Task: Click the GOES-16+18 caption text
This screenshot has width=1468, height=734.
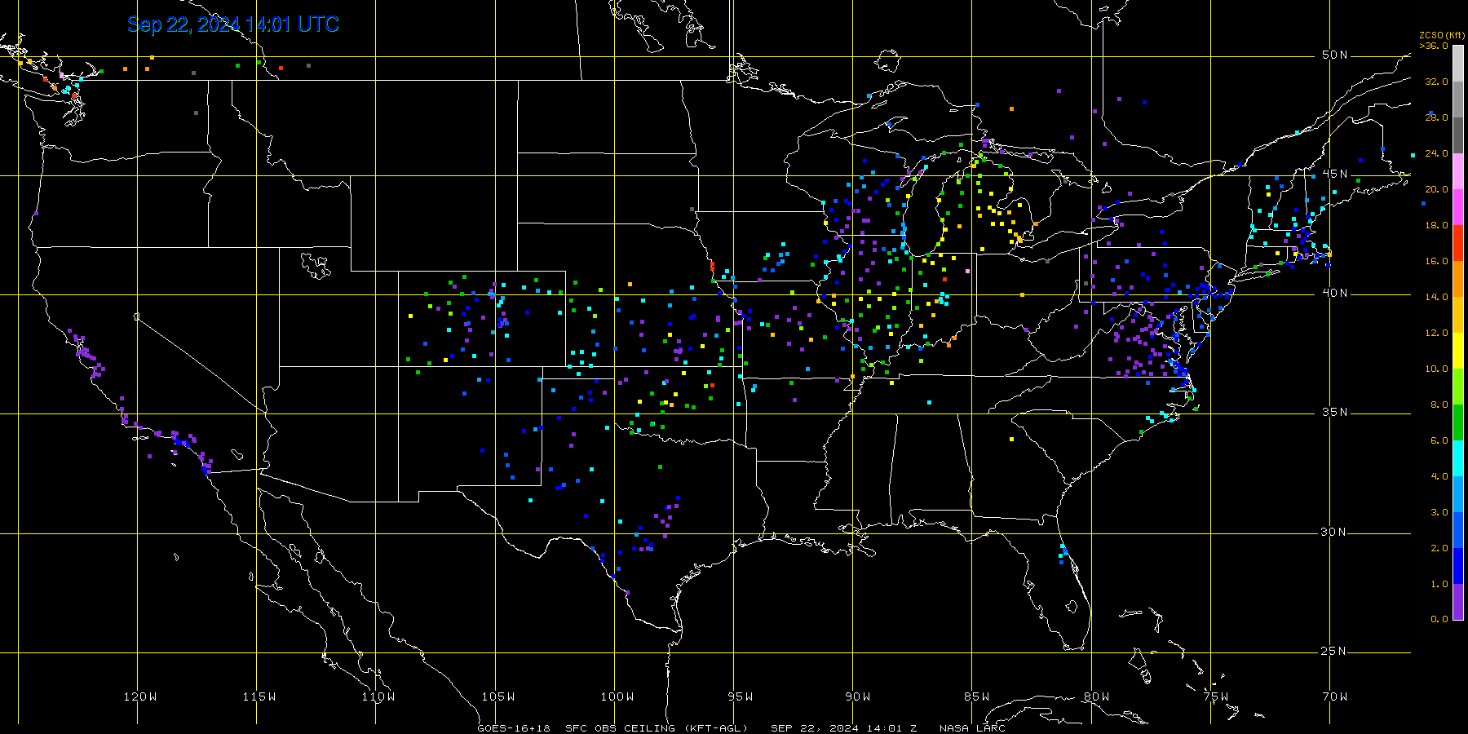Action: click(514, 728)
